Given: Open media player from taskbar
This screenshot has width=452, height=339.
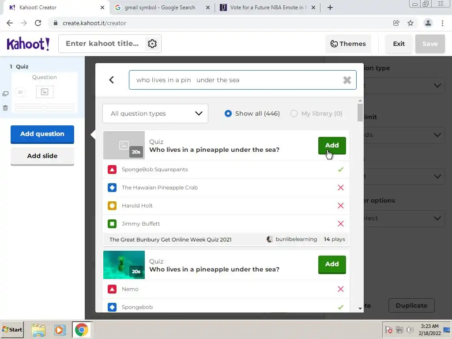Looking at the screenshot, I should (x=60, y=330).
